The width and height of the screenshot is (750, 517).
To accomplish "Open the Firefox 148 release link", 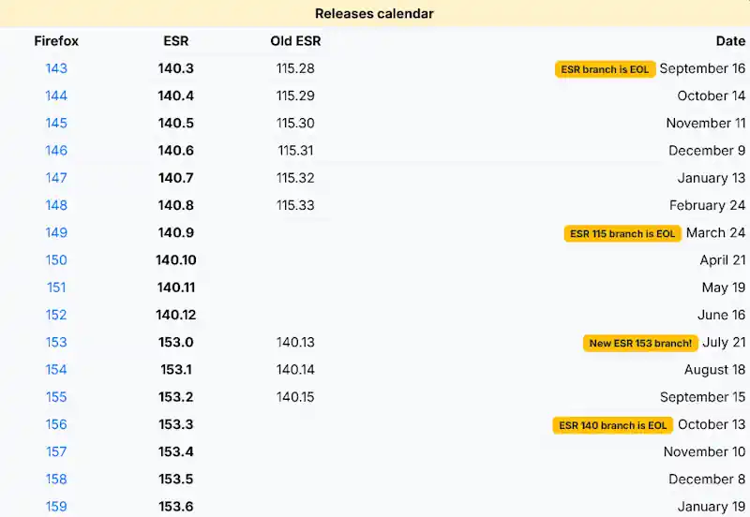I will pos(56,205).
